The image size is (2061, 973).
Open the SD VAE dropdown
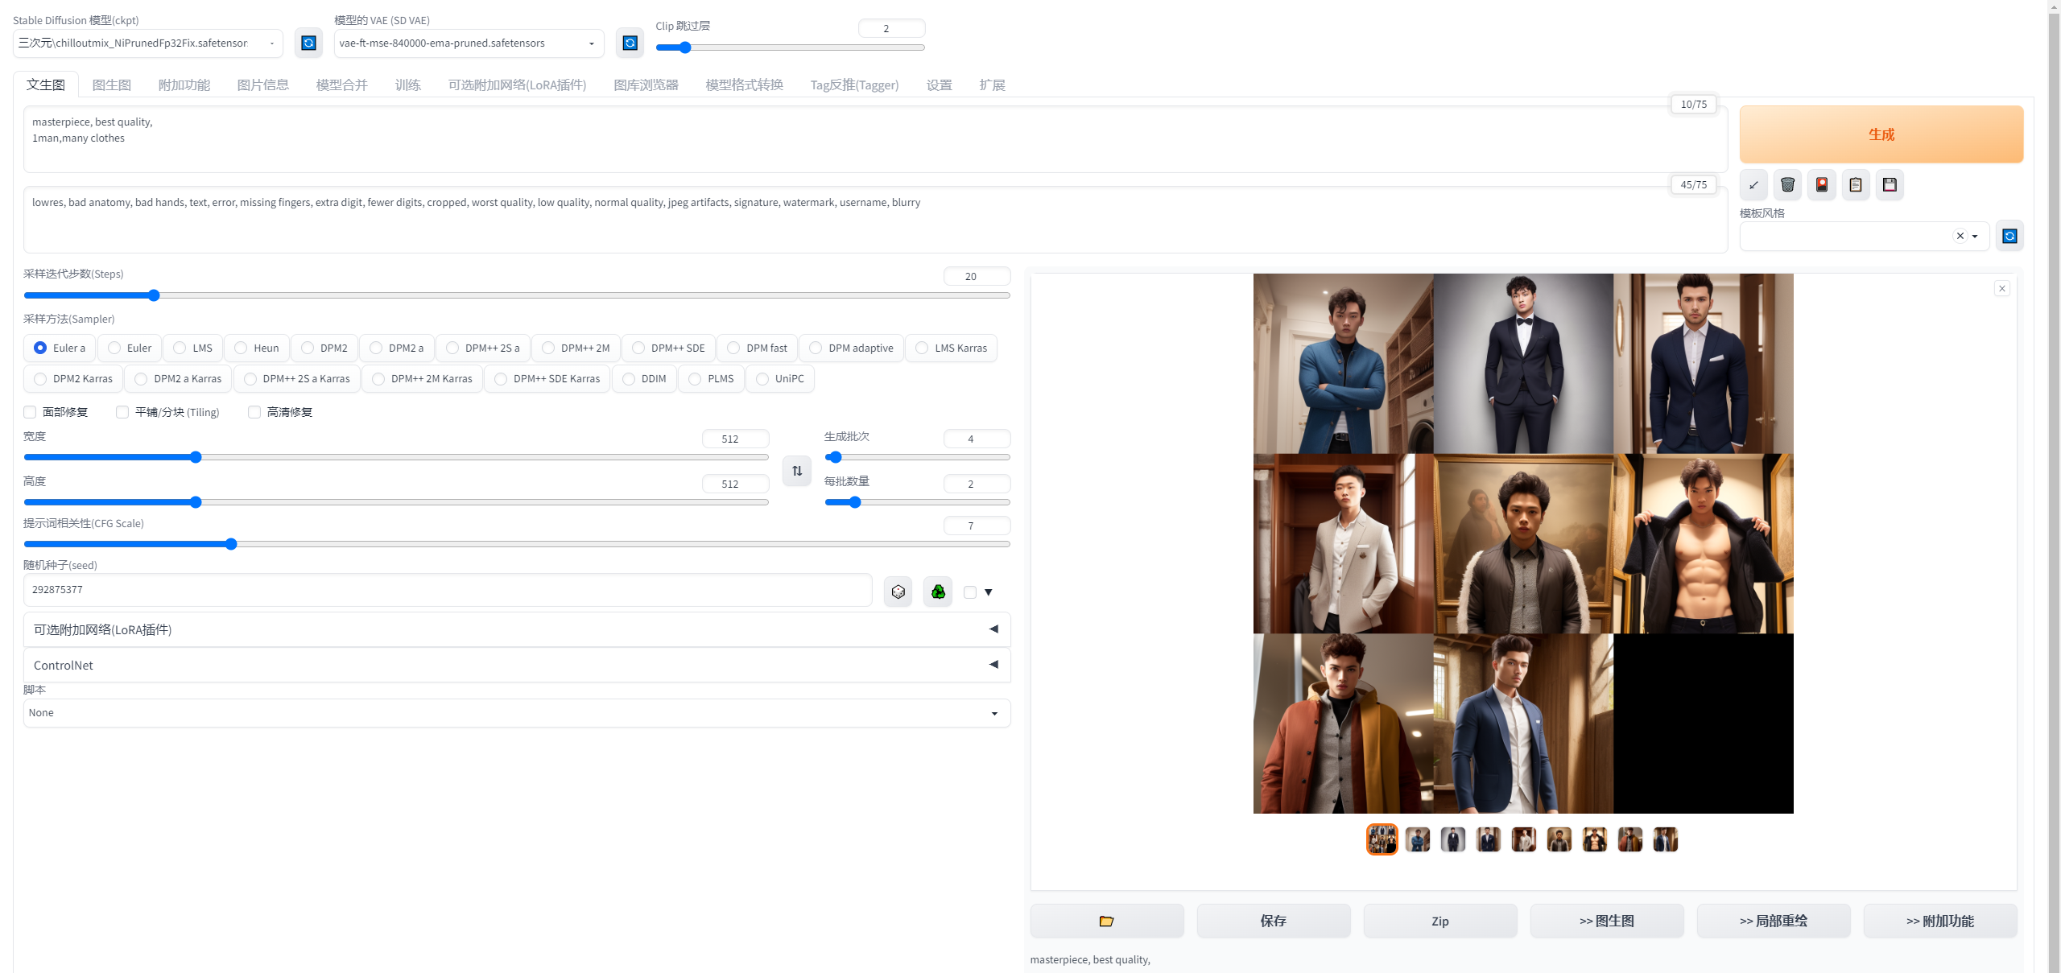coord(469,43)
